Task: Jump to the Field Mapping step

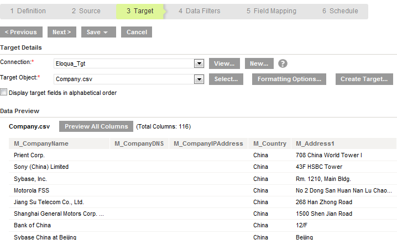Action: point(271,11)
